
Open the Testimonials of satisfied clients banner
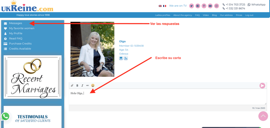32,117
